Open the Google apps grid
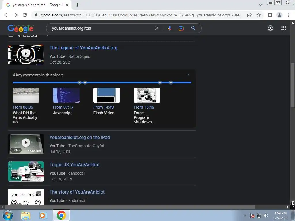Screen dimensions: 295x221 (284, 28)
